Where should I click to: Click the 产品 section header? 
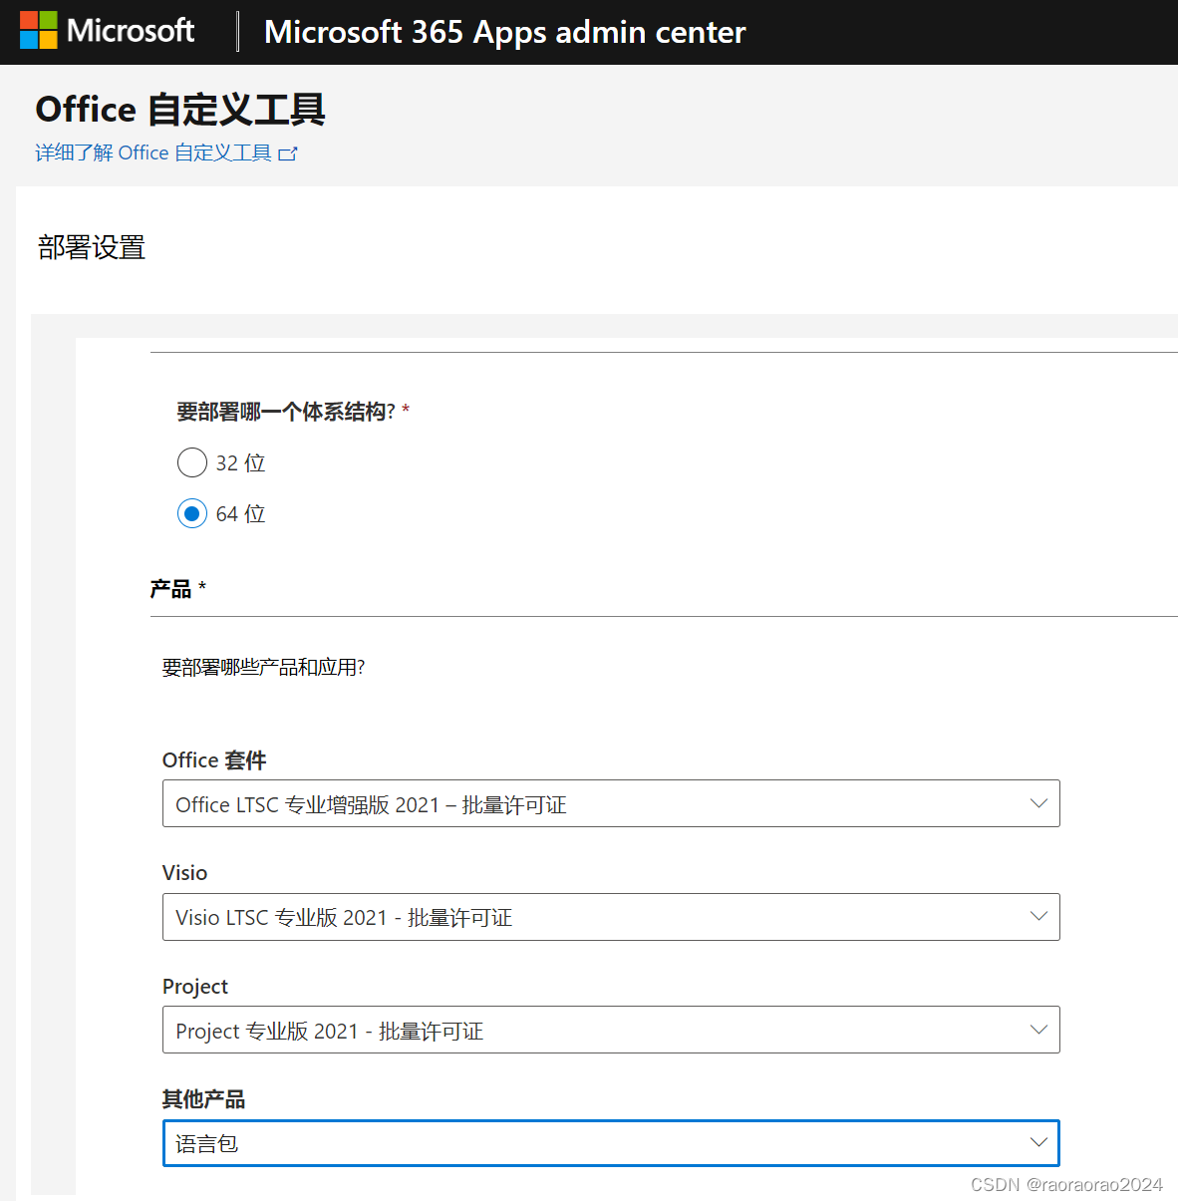pos(170,589)
